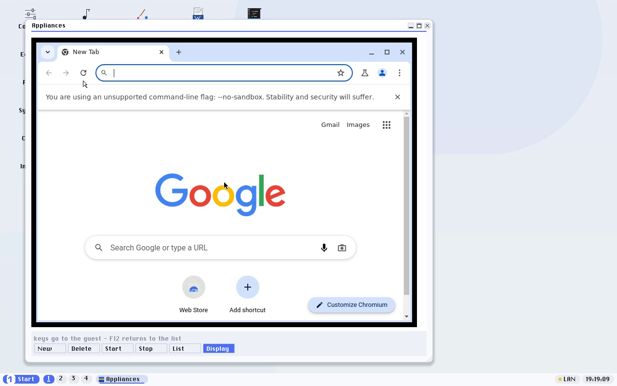Click the LAN network status indicator

coord(567,379)
